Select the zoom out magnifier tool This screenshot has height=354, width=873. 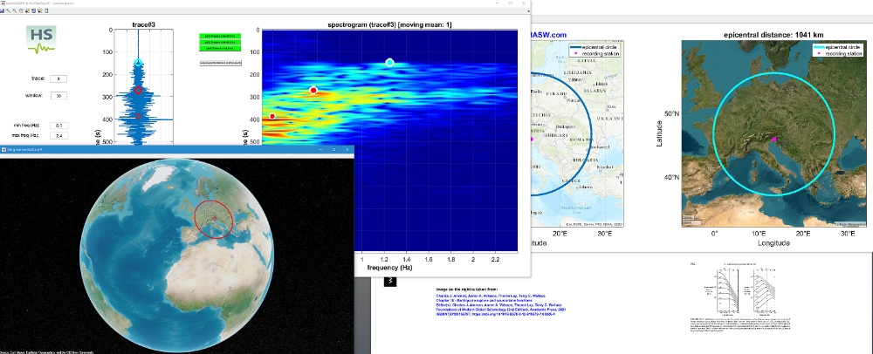pyautogui.click(x=15, y=10)
